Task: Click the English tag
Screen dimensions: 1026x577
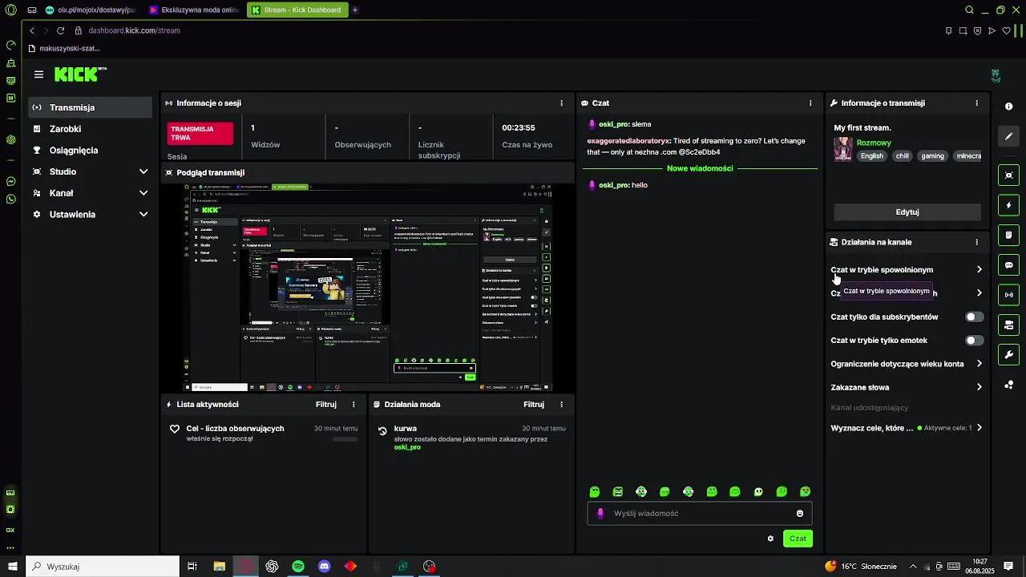Action: (872, 156)
